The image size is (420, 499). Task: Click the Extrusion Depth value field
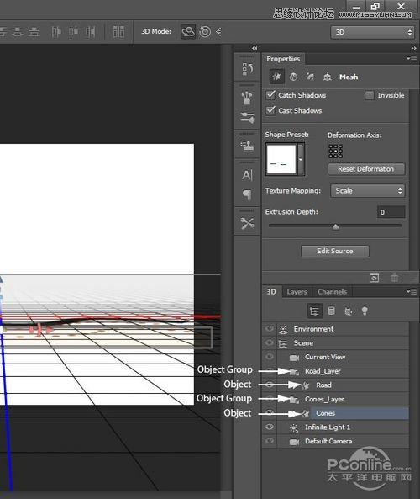tap(391, 212)
